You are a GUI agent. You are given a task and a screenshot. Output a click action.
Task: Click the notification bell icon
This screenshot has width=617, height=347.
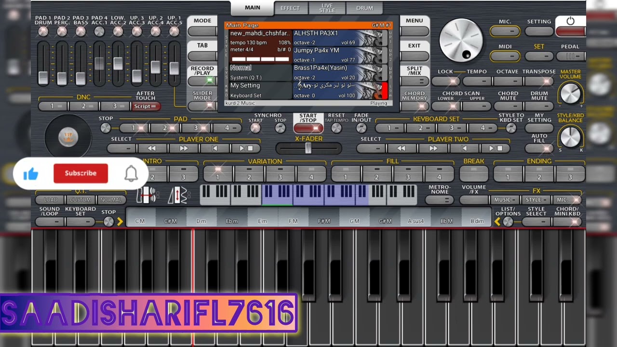131,173
